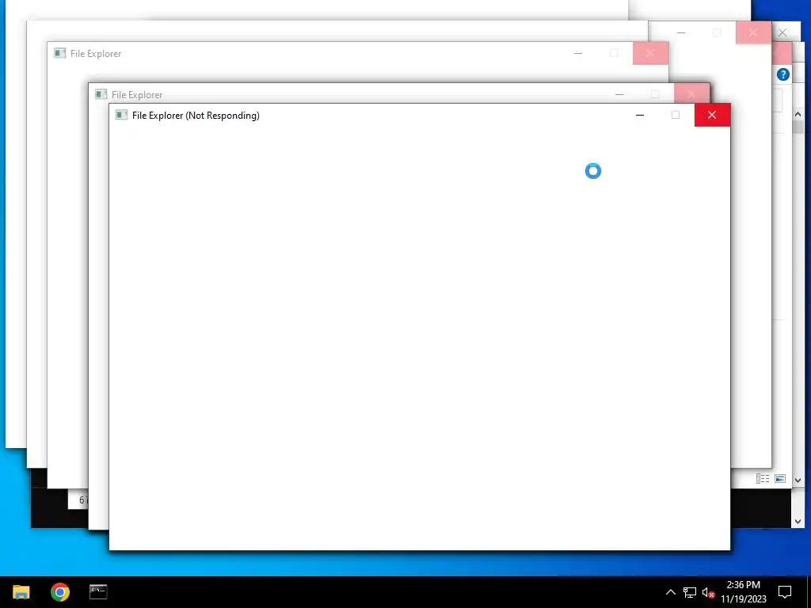Screen dimensions: 811x608
Task: Show hidden system tray icons
Action: [x=670, y=592]
